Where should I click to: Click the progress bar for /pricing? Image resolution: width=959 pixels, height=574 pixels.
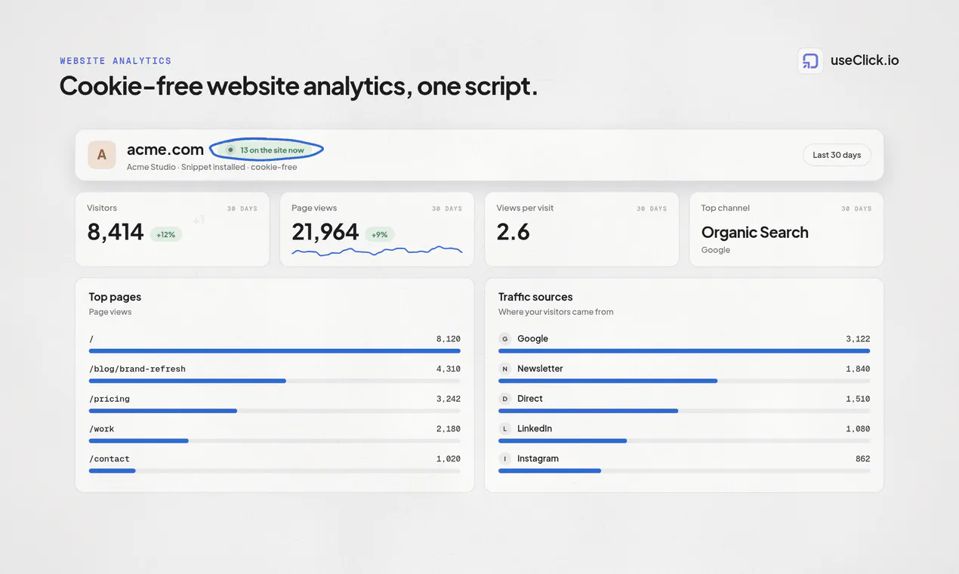coord(275,411)
